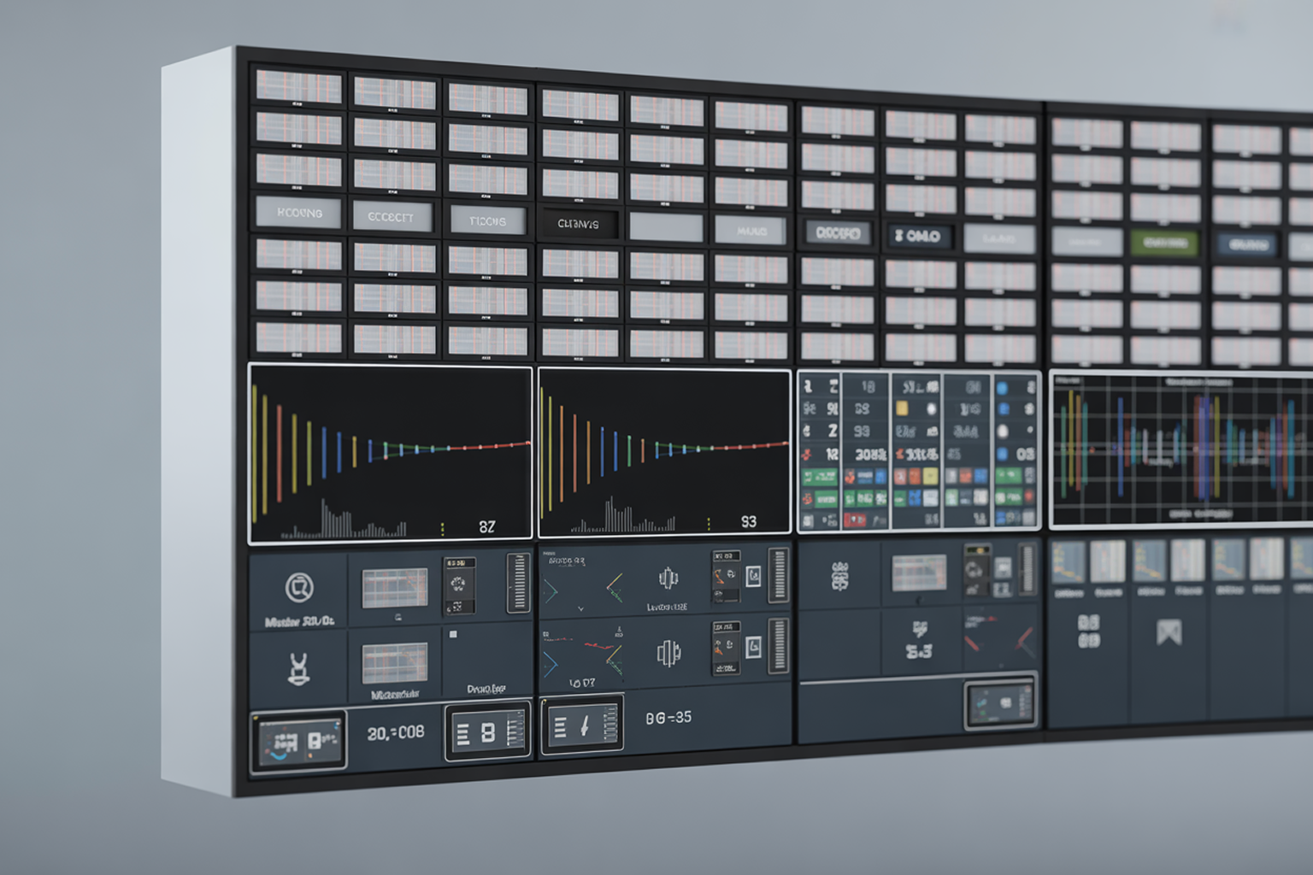
Task: Open the decay chart display labeled 93
Action: [664, 453]
